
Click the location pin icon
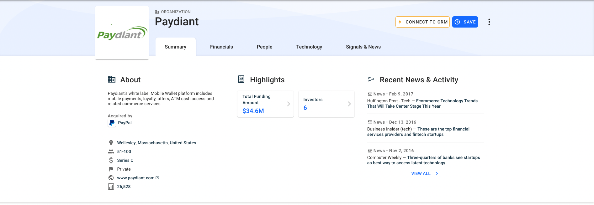coord(111,143)
